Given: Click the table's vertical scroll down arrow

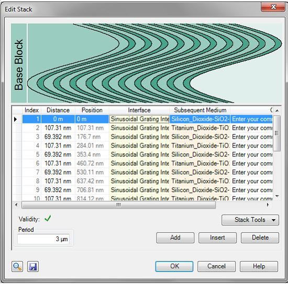Looking at the screenshot, I should click(x=277, y=196).
